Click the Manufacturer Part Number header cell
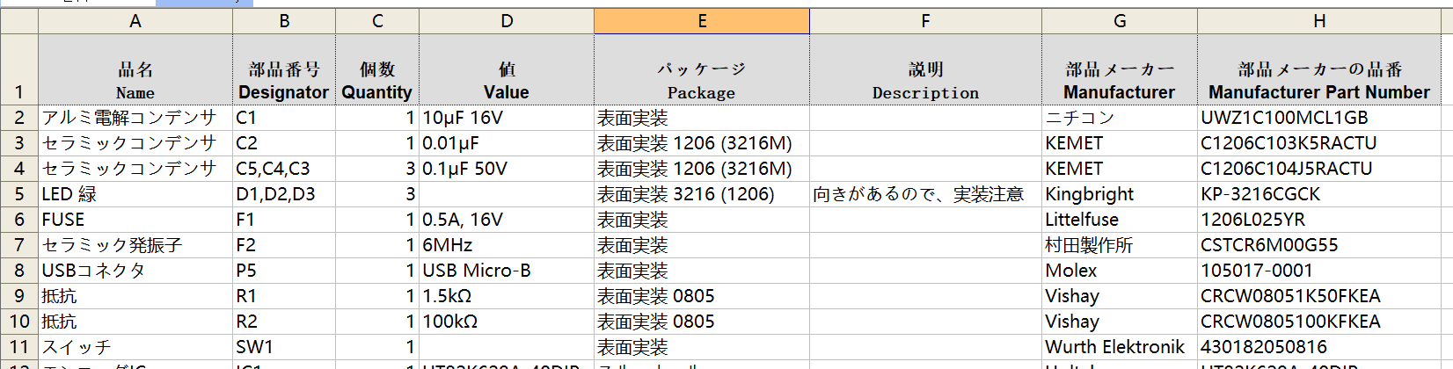Viewport: 1453px width, 369px height. click(1319, 69)
